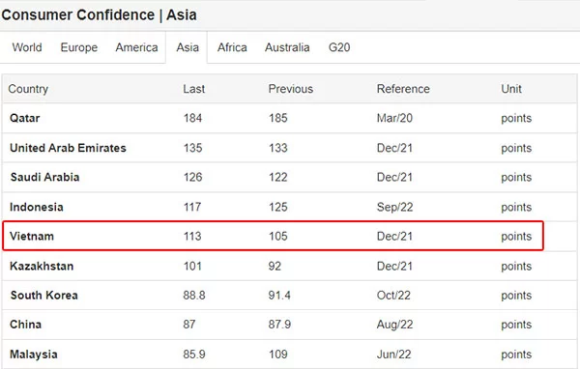Open the Kazakhstan country link
Screen dimensions: 580x369
(x=42, y=266)
